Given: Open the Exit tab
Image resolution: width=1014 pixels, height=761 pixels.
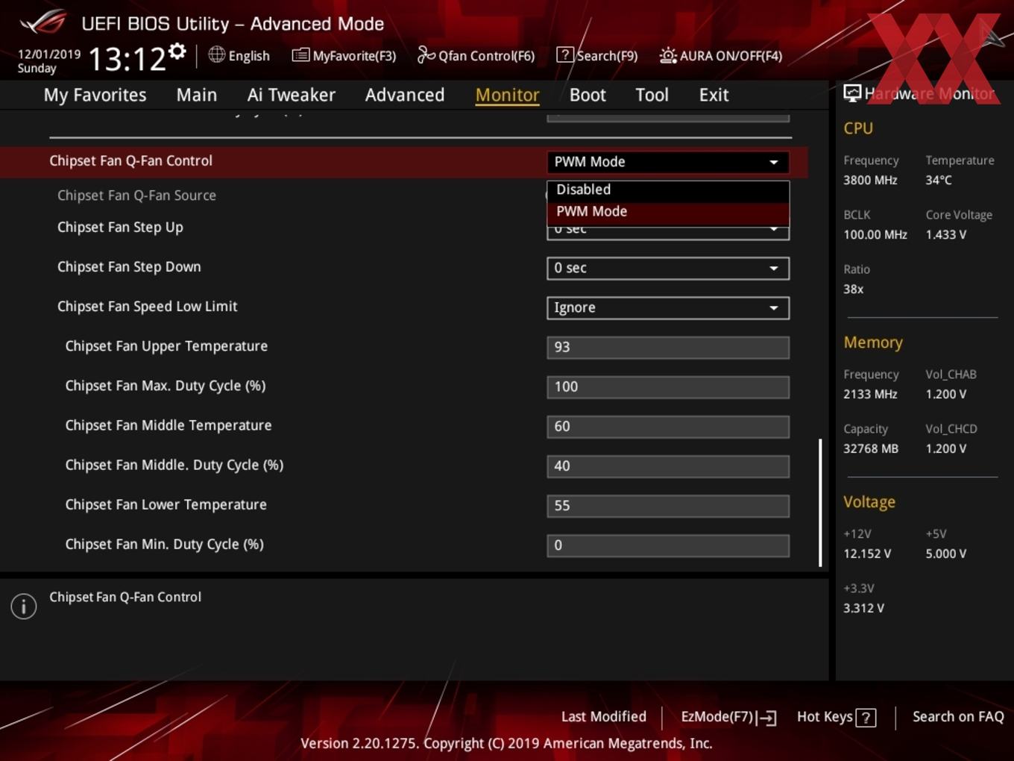Looking at the screenshot, I should (x=714, y=95).
